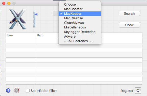Enable the See Hidden Files checkbox
This screenshot has width=147, height=96.
(28, 91)
